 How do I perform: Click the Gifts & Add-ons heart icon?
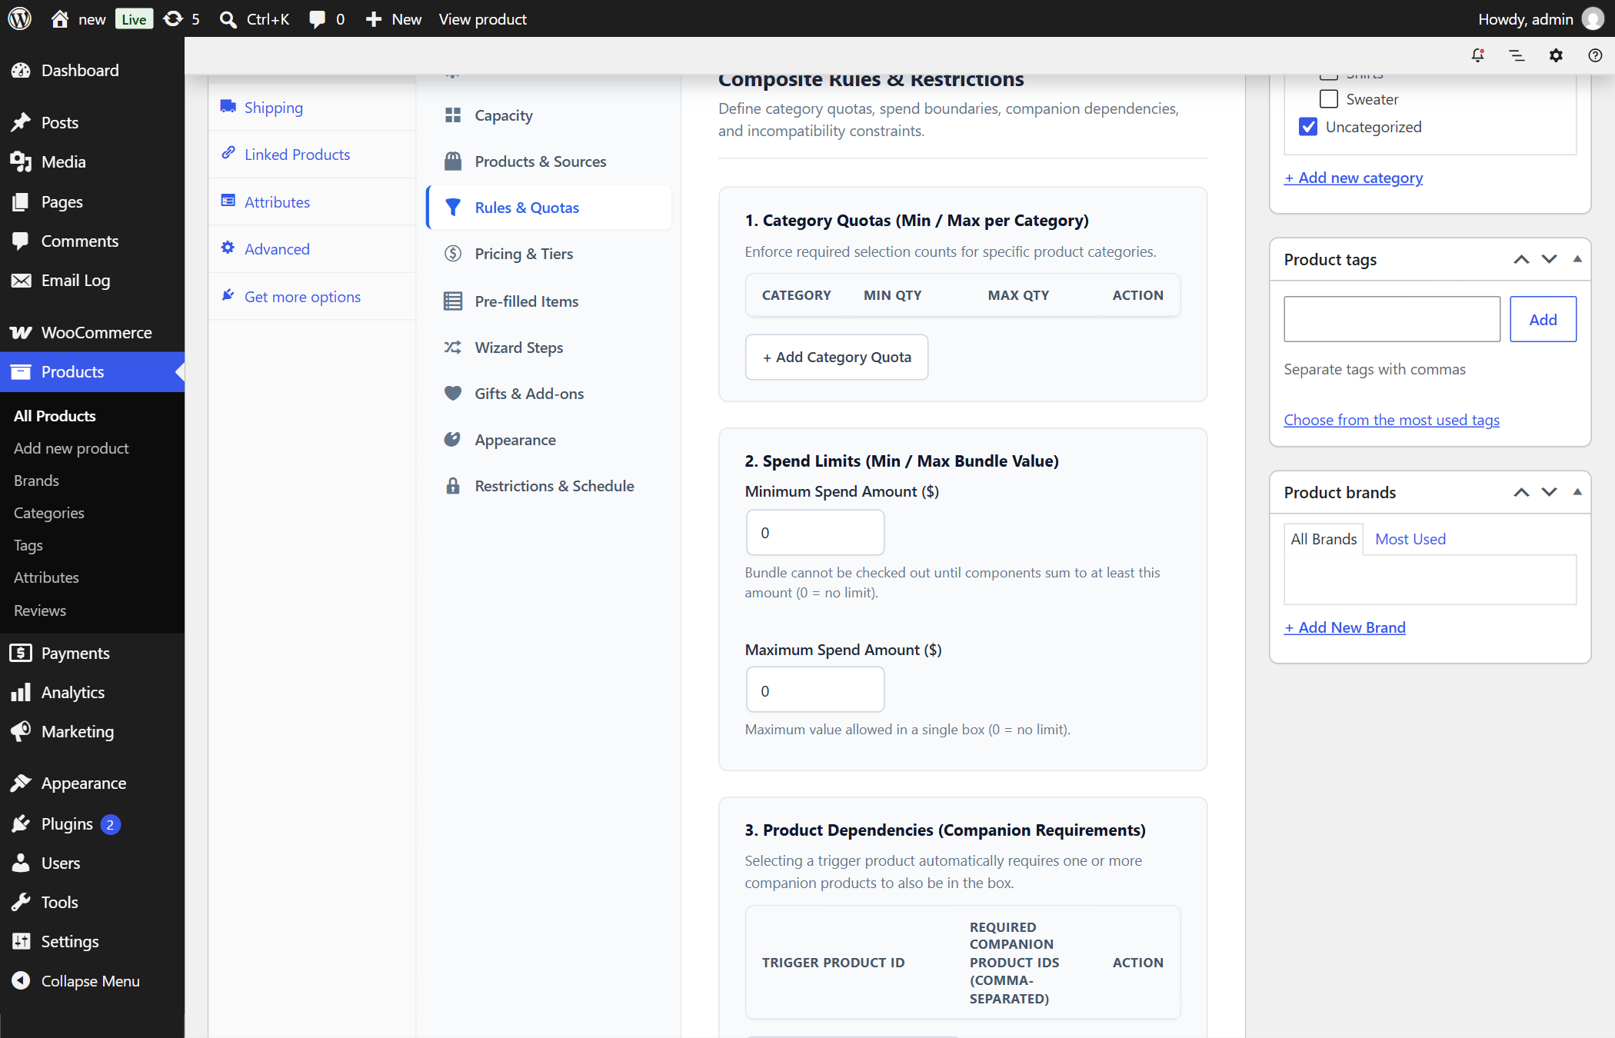pyautogui.click(x=453, y=394)
